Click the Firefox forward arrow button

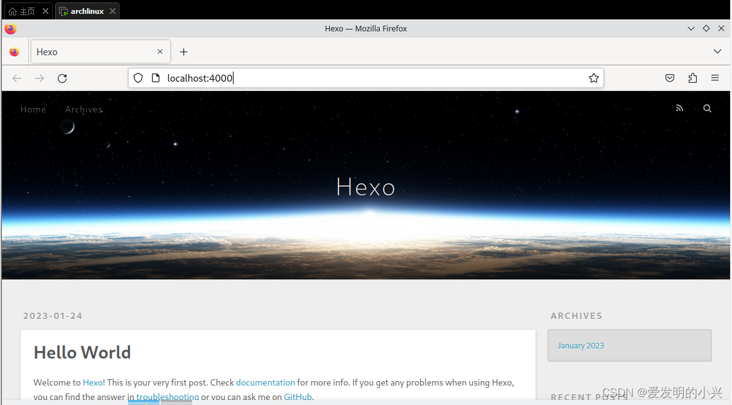40,78
